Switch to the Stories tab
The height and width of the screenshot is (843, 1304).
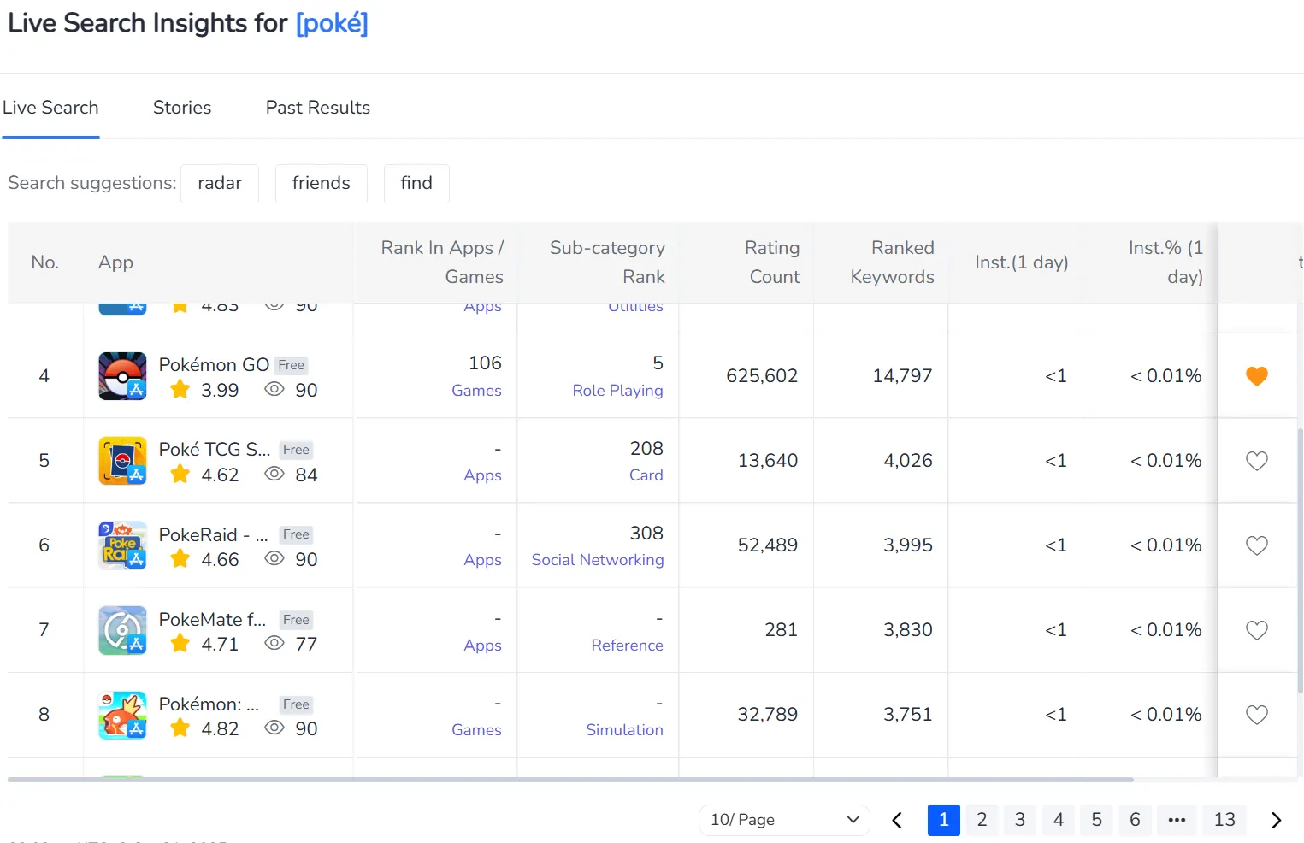click(182, 108)
